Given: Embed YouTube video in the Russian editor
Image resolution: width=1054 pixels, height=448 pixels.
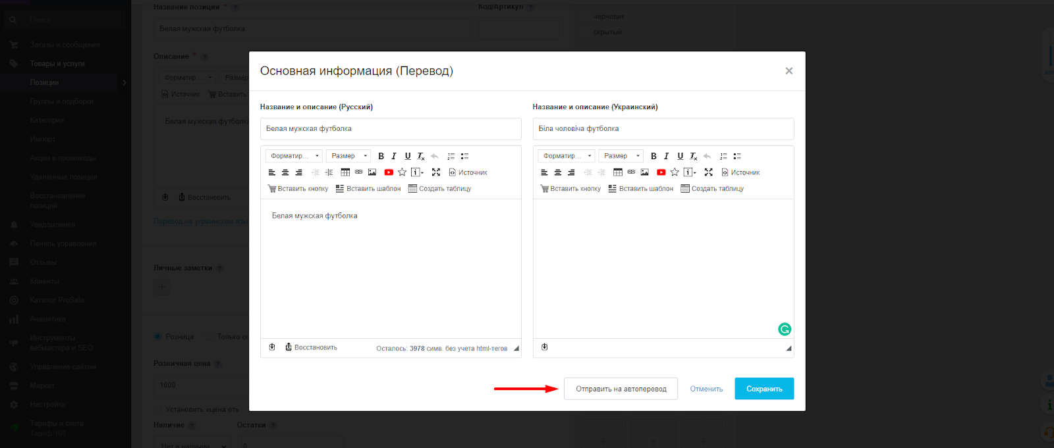Looking at the screenshot, I should pyautogui.click(x=389, y=172).
